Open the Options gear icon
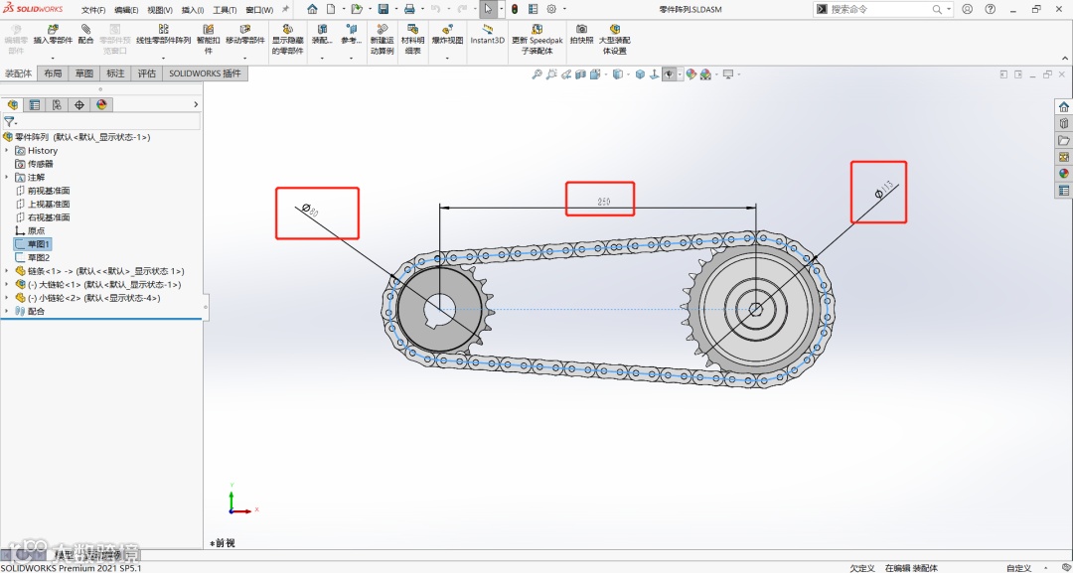The height and width of the screenshot is (573, 1073). click(x=551, y=10)
